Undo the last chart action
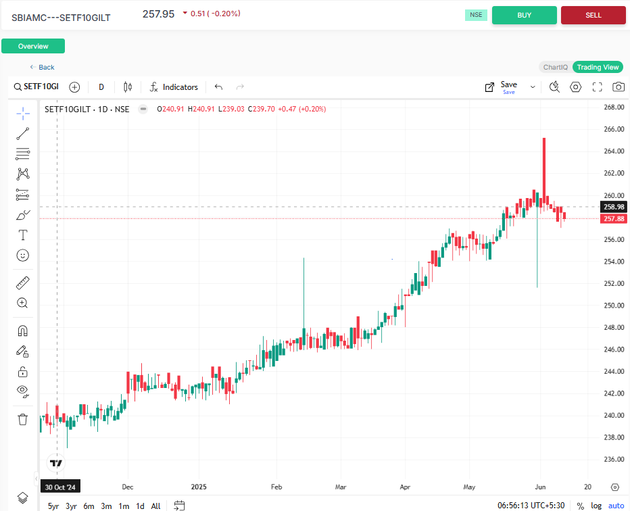Viewport: 630px width, 511px height. pyautogui.click(x=218, y=87)
